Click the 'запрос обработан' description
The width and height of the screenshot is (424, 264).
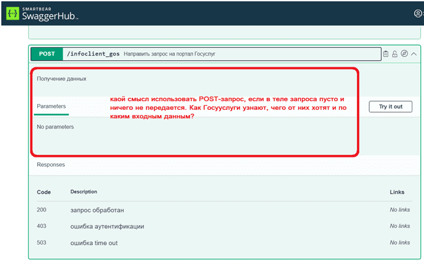(97, 210)
